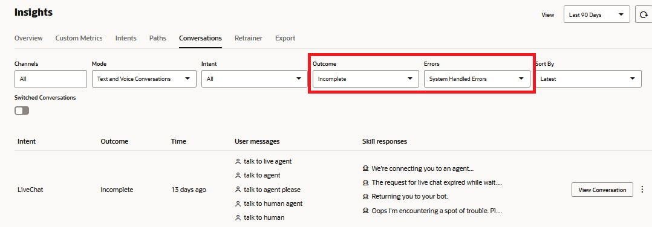Click the 'LiveChat' intent cell
The width and height of the screenshot is (652, 227).
(30, 190)
